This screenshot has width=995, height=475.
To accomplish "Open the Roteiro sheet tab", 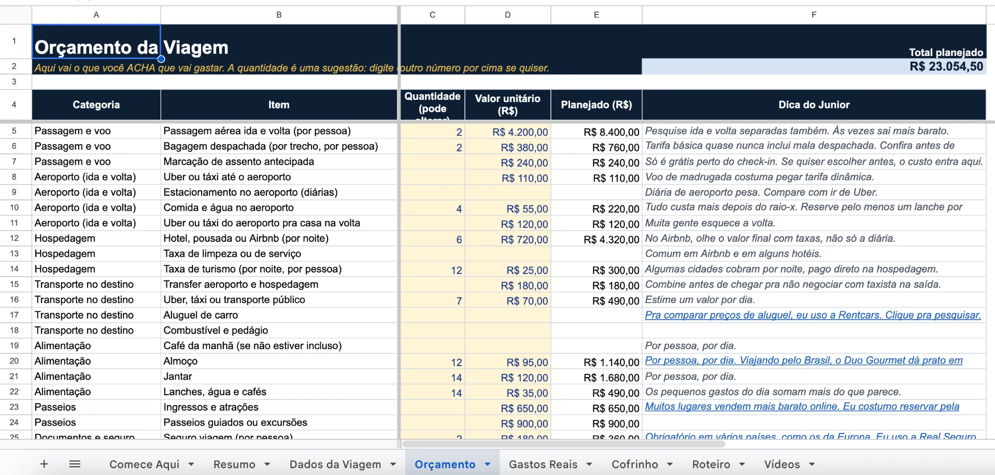I will pos(711,464).
